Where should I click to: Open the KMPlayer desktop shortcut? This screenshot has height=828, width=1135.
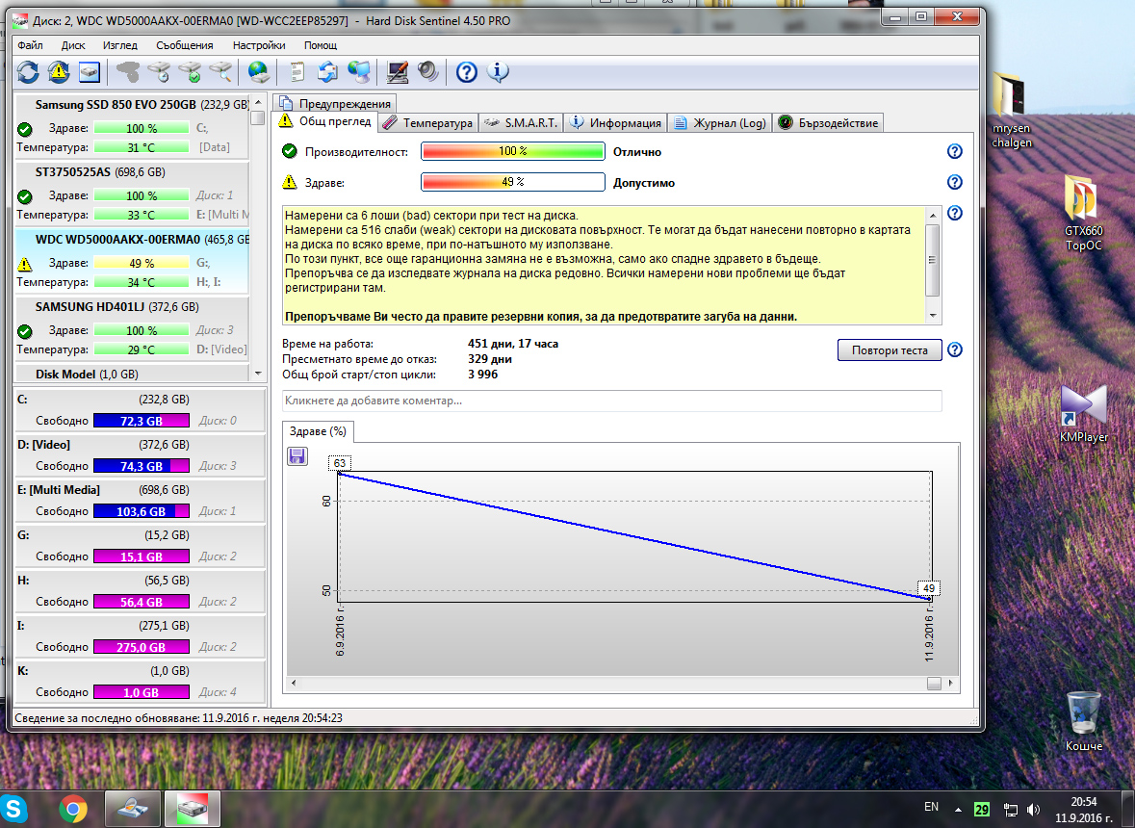point(1083,412)
